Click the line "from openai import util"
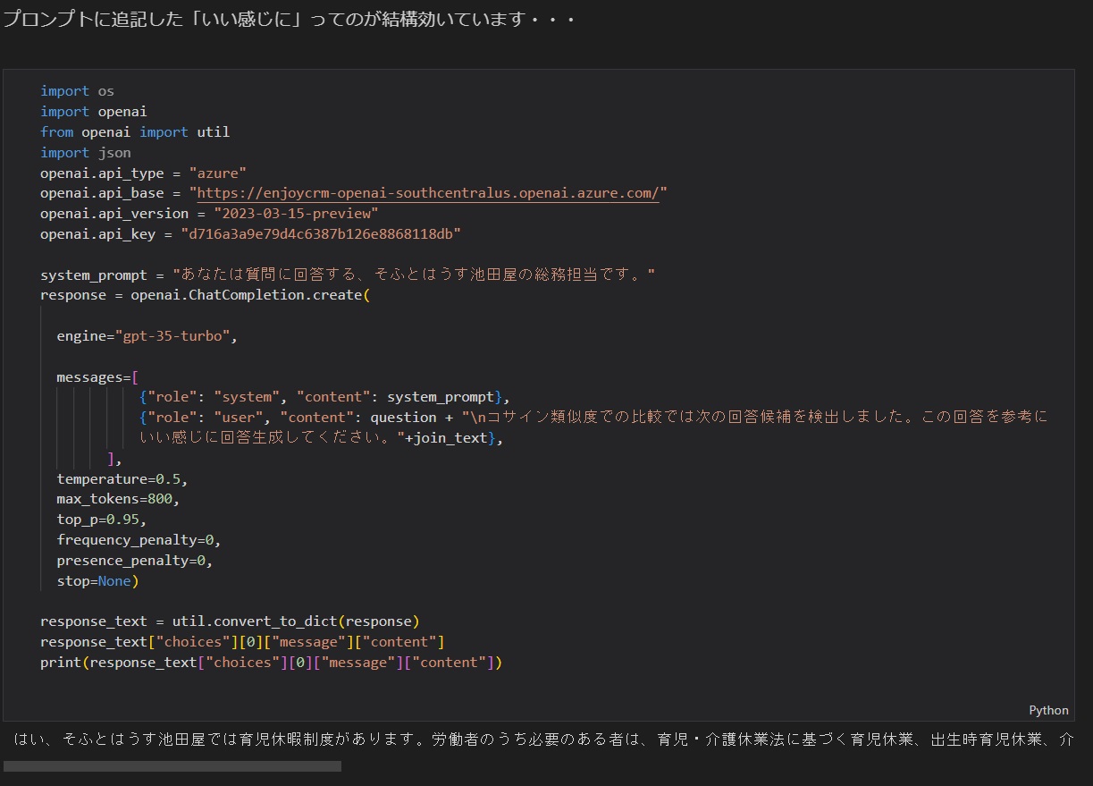This screenshot has width=1093, height=786. [x=135, y=132]
